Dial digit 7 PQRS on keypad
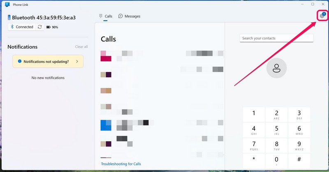Viewport: 329px width, 172px height. [x=254, y=146]
